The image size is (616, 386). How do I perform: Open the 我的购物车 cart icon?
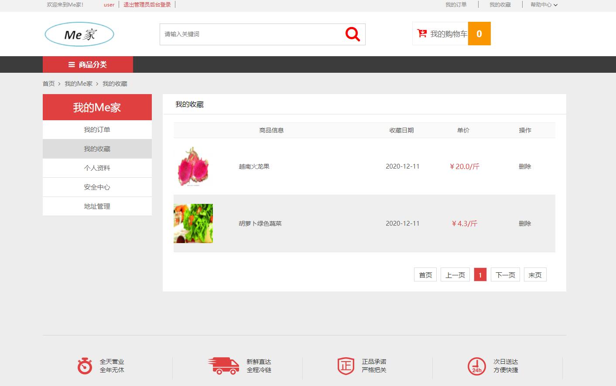point(421,34)
